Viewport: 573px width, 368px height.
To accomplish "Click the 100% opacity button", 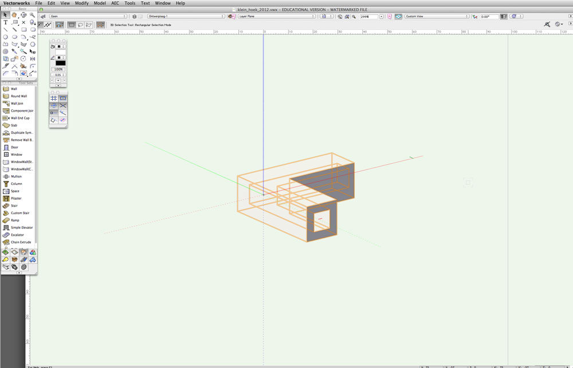I will [x=58, y=69].
